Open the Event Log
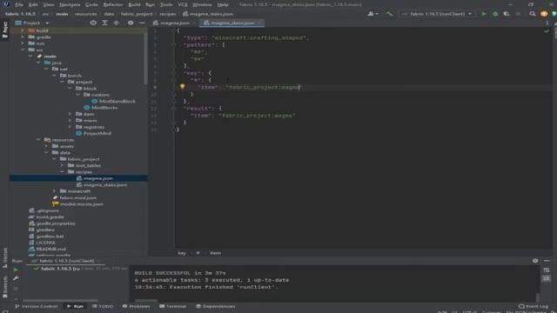Viewport: 557px width, 313px height. click(x=534, y=306)
